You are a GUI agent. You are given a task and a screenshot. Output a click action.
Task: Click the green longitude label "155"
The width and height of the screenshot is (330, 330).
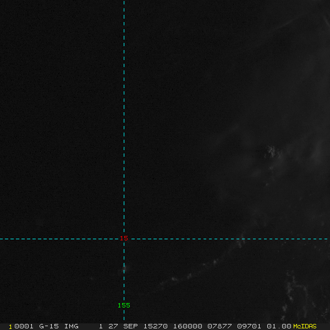124,305
